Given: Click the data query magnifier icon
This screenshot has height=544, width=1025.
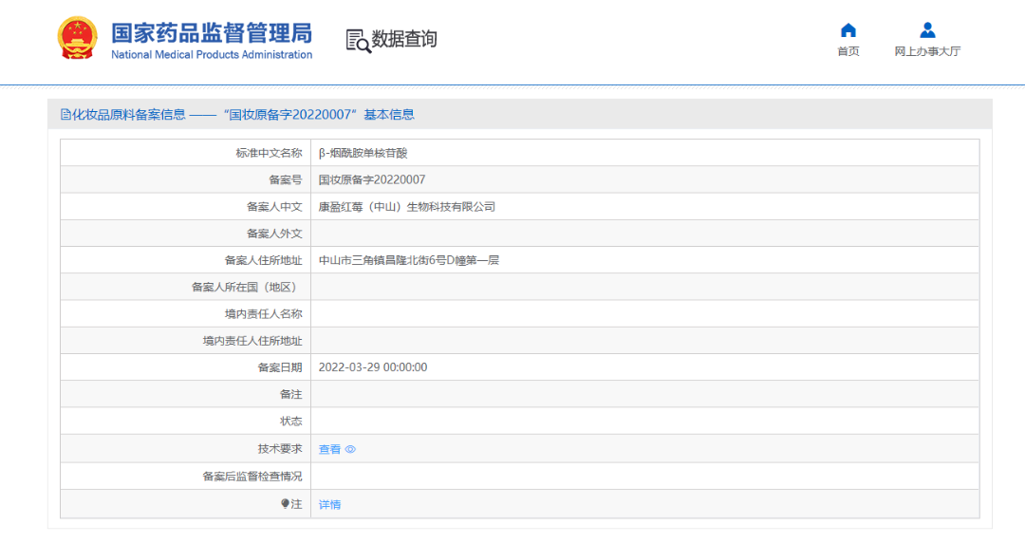Looking at the screenshot, I should pyautogui.click(x=358, y=41).
